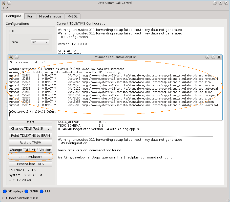Close the LabControlScript.sh terminal window

point(219,57)
